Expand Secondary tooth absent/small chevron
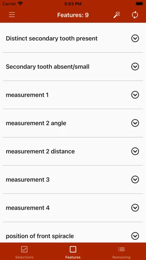The height and width of the screenshot is (260, 146). (x=135, y=66)
